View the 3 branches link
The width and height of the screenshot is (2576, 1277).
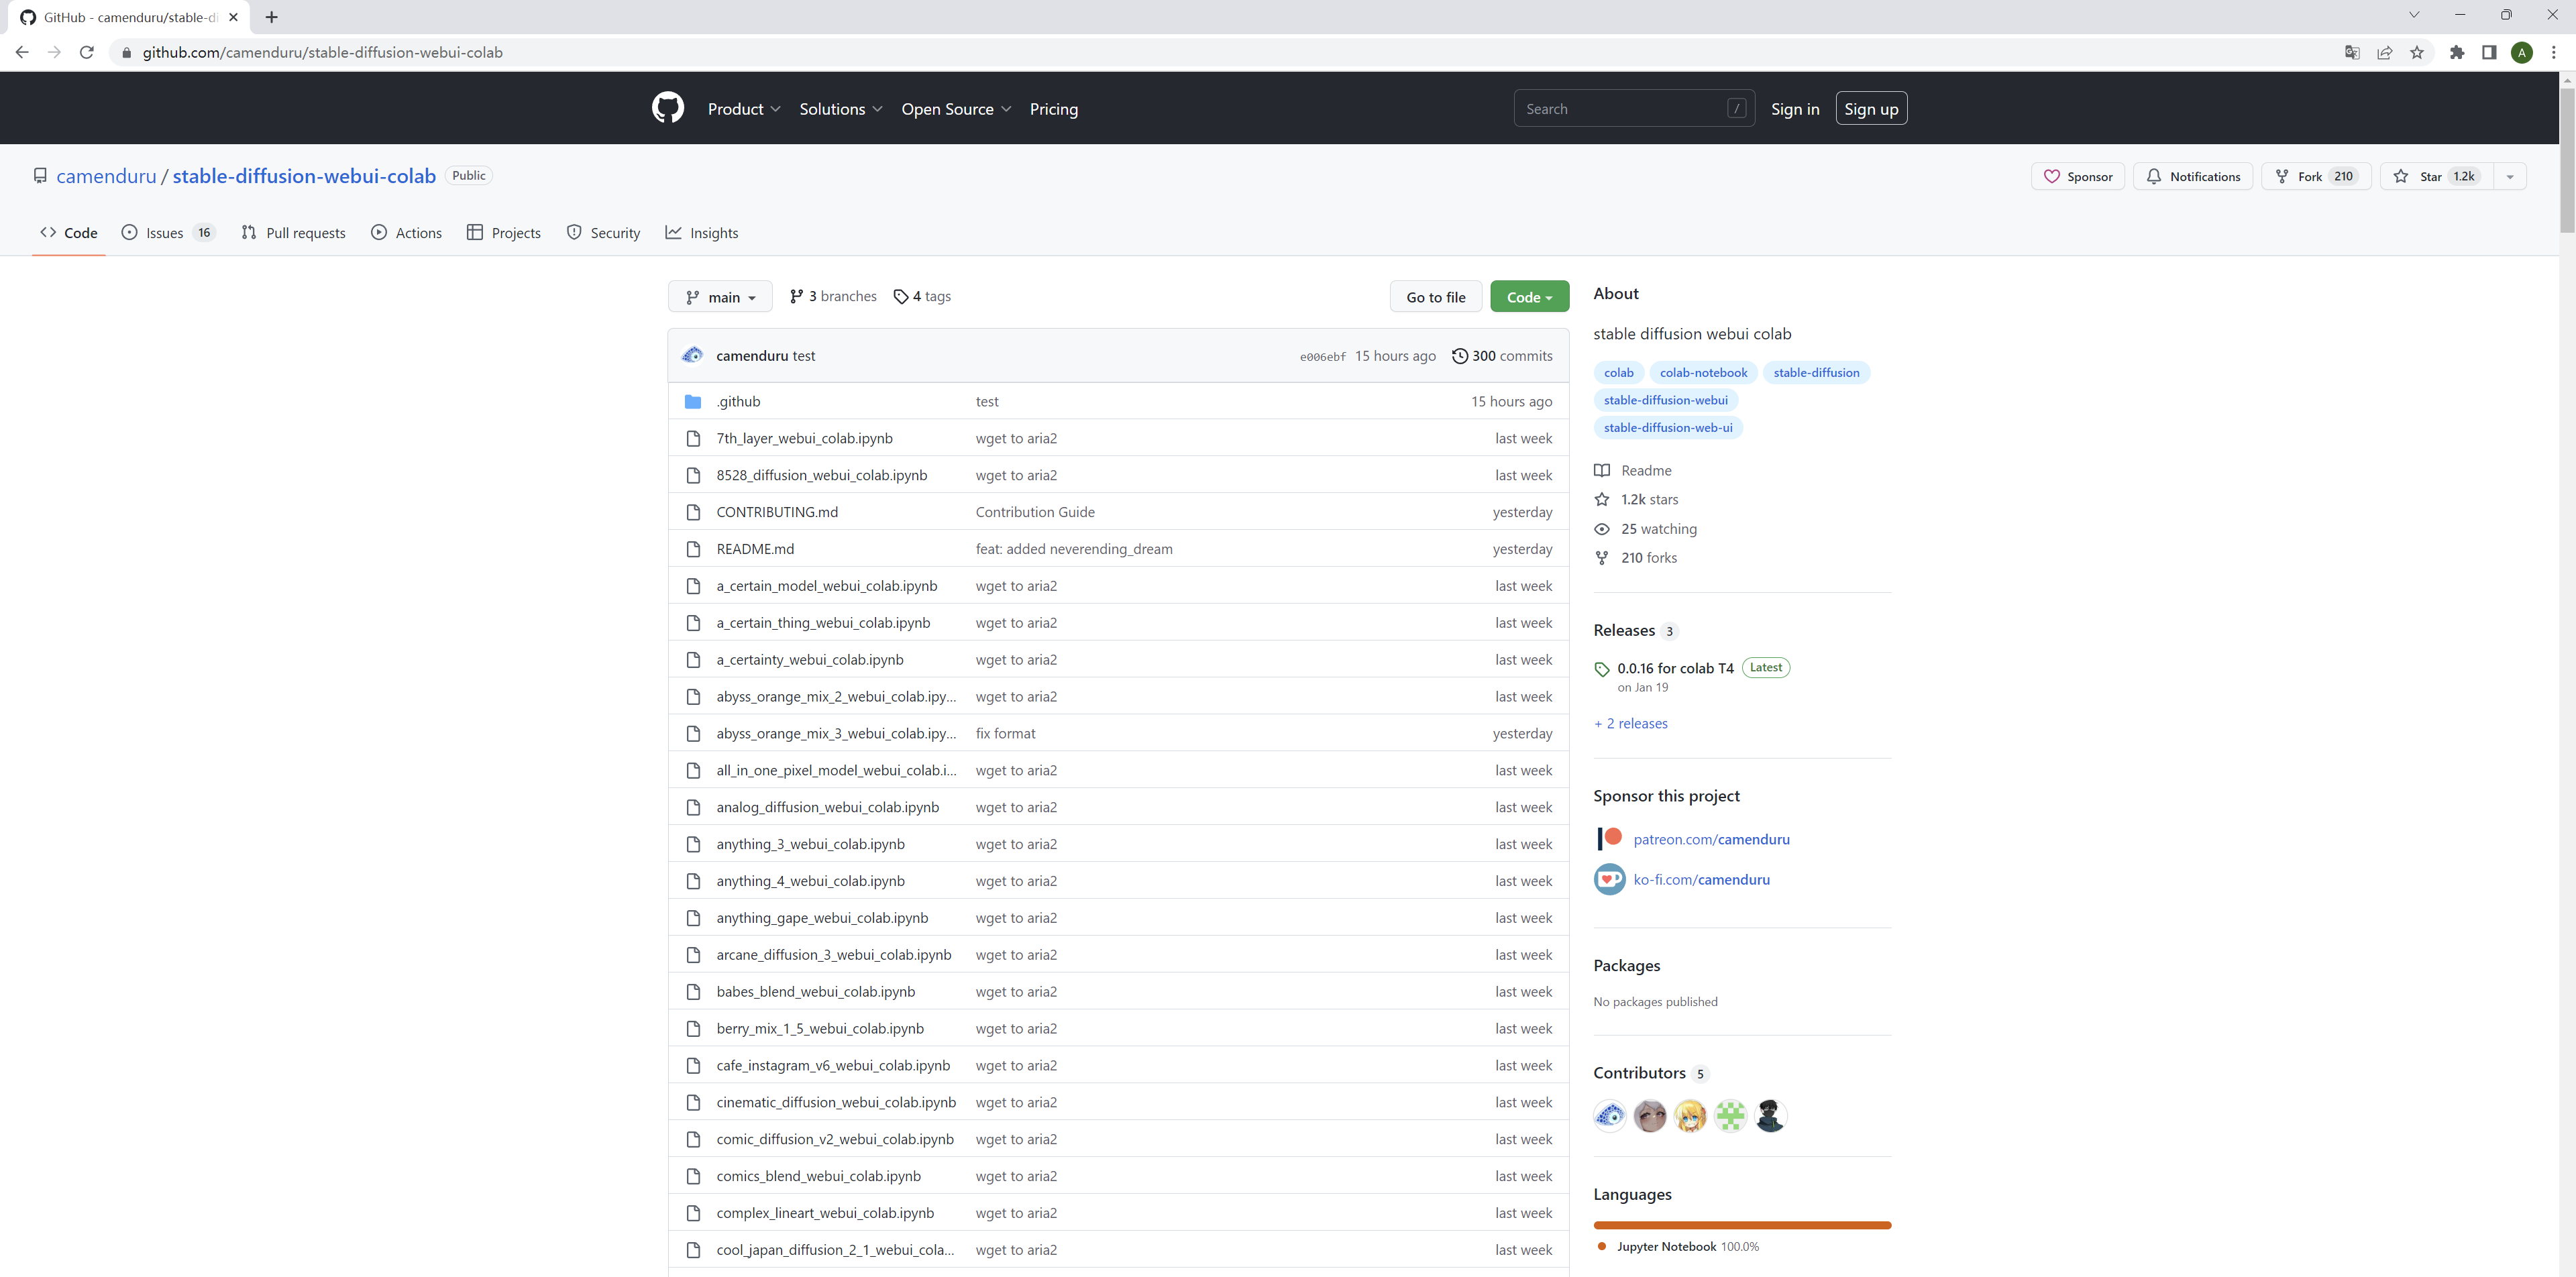click(x=833, y=296)
